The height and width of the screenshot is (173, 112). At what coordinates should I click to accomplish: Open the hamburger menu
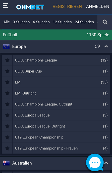[x=5, y=6]
